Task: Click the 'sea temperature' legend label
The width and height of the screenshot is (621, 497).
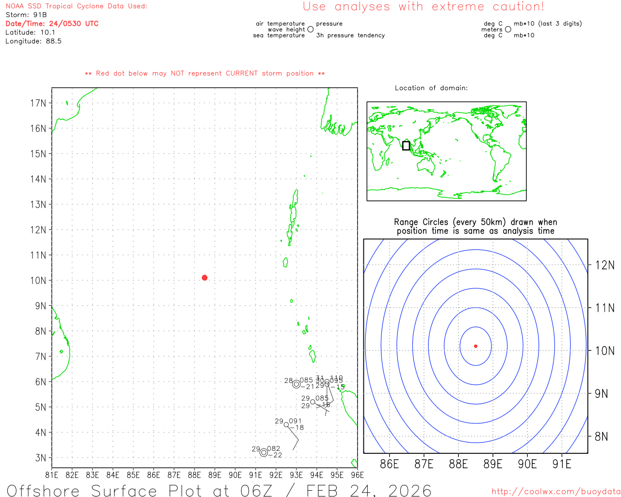Action: [279, 35]
